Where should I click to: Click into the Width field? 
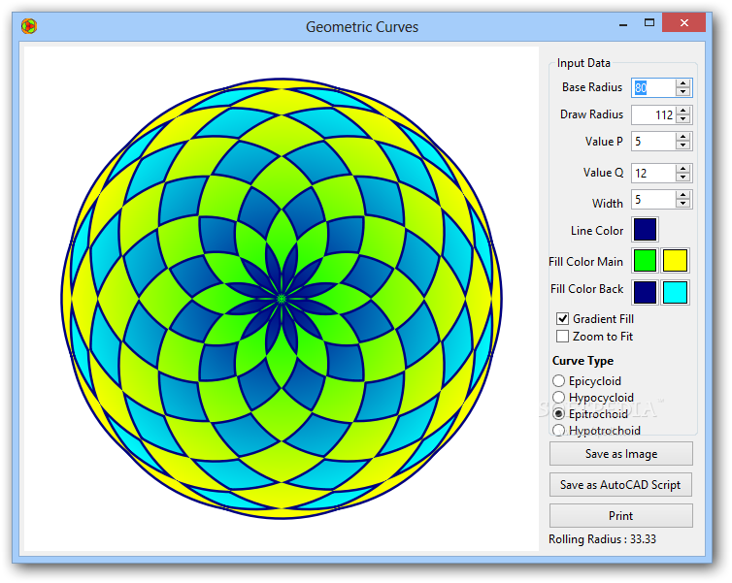pos(653,200)
